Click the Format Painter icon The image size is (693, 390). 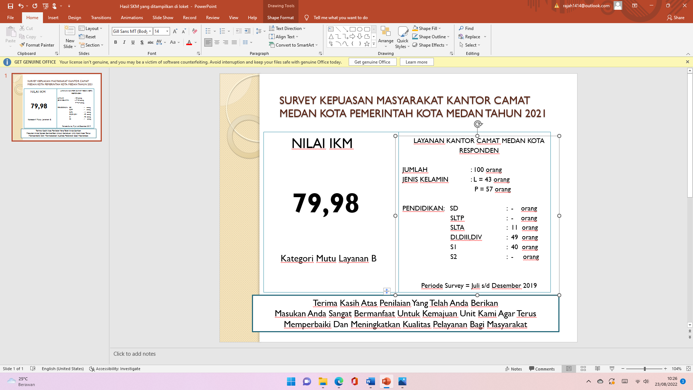[37, 45]
